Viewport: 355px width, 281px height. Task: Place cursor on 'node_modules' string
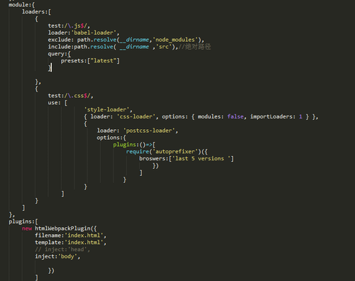coord(175,40)
